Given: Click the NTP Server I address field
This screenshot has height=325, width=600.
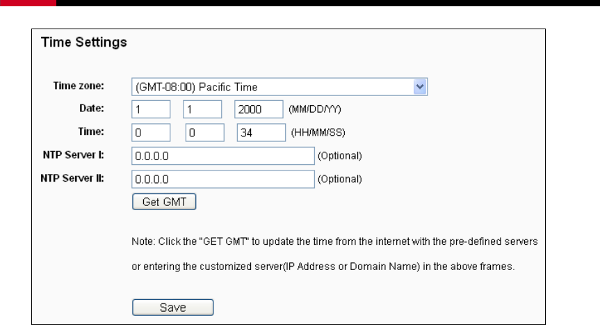Looking at the screenshot, I should (223, 156).
